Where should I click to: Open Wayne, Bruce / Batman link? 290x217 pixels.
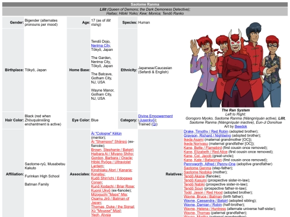click(x=202, y=196)
